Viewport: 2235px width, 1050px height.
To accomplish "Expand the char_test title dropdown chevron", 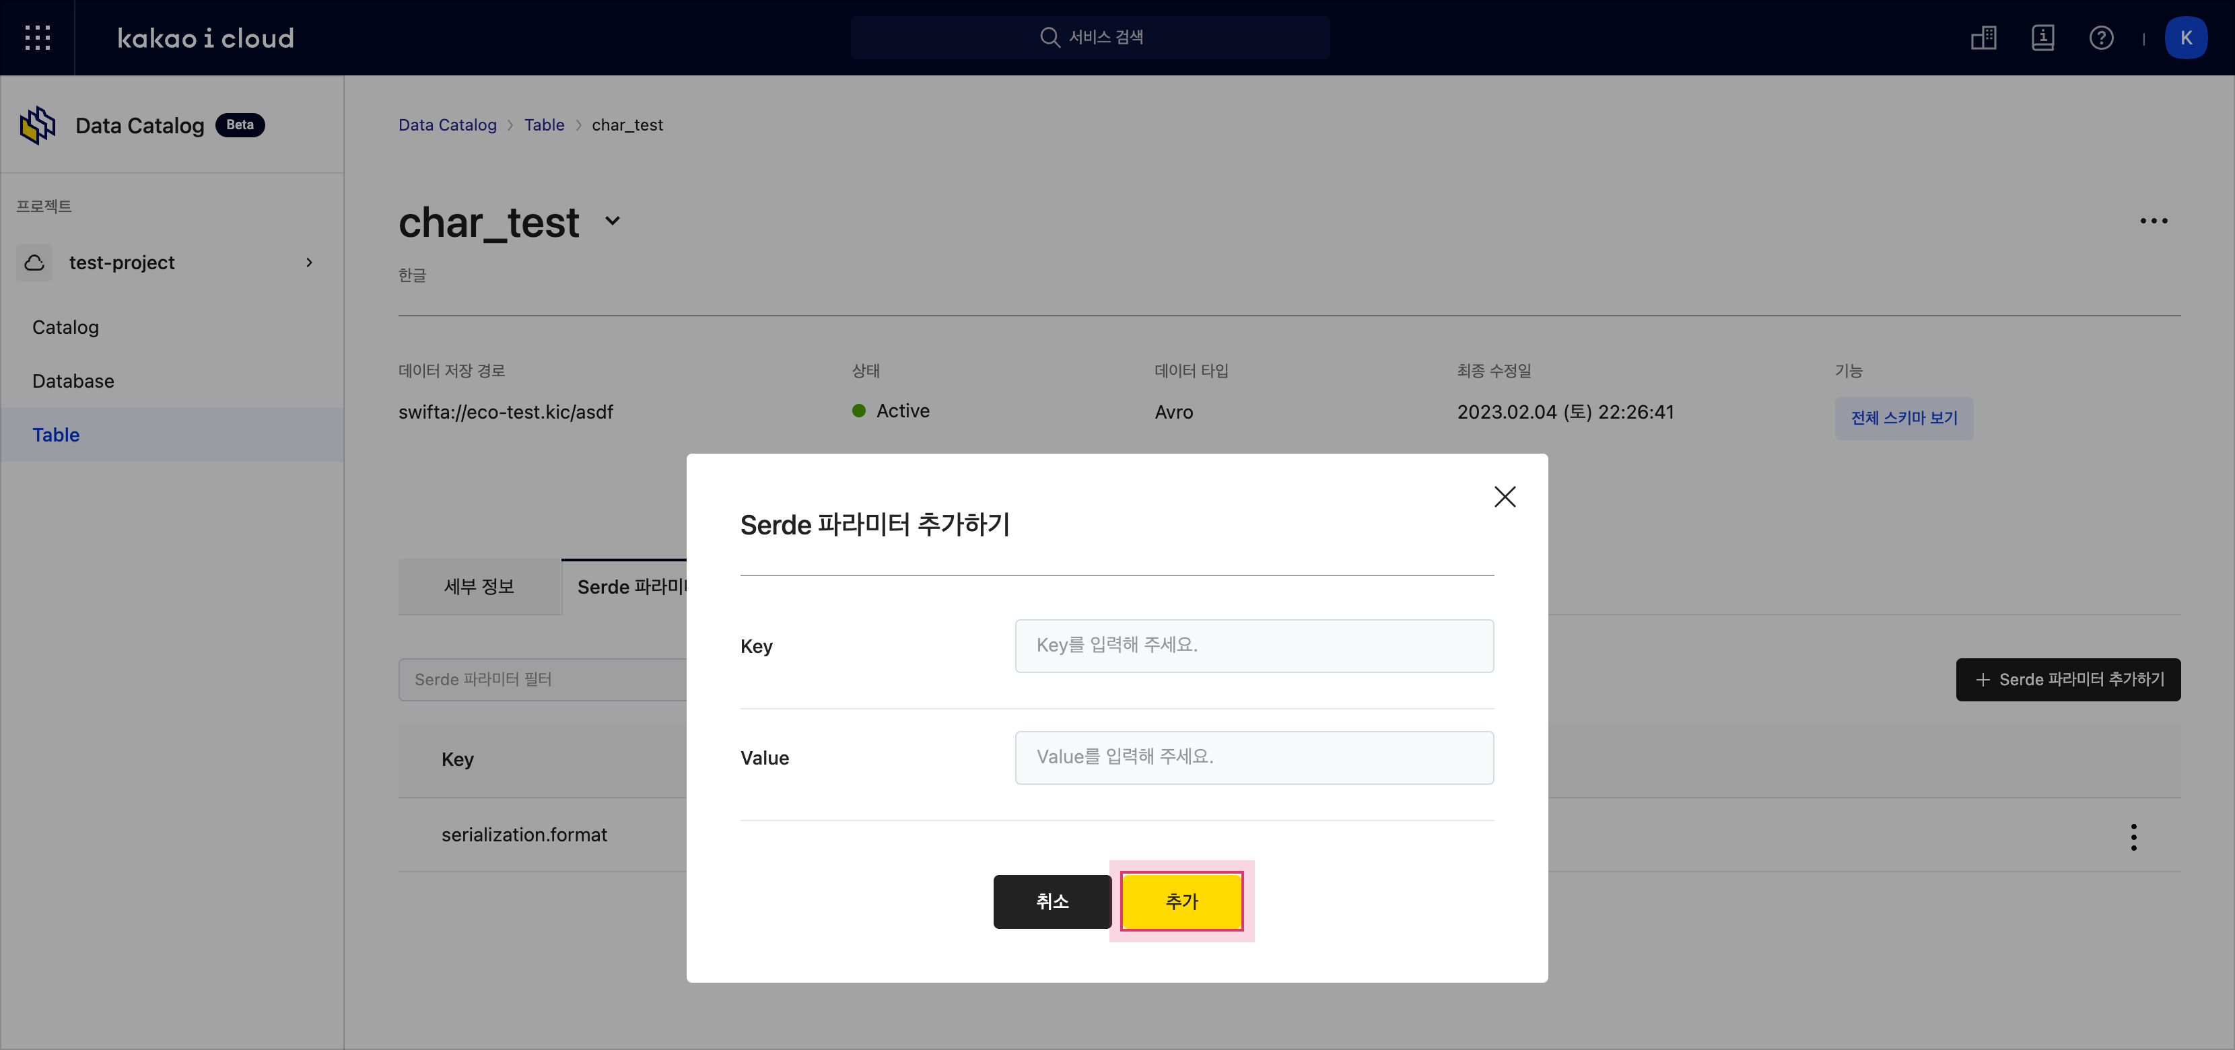I will pyautogui.click(x=613, y=221).
